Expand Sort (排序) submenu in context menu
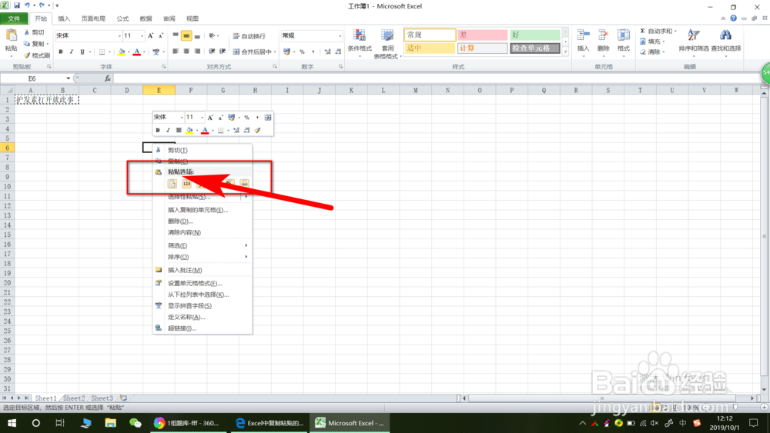This screenshot has width=770, height=433. point(202,257)
